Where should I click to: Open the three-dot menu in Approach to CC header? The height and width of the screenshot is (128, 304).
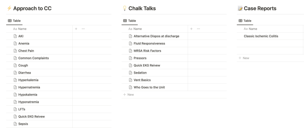pyautogui.click(x=83, y=29)
